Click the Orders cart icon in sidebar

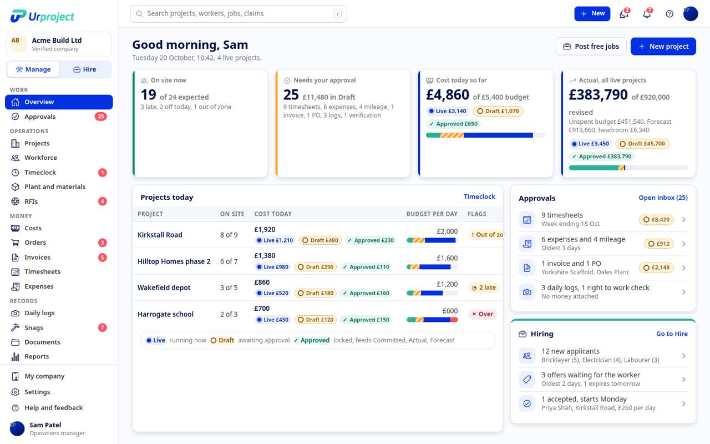[15, 243]
